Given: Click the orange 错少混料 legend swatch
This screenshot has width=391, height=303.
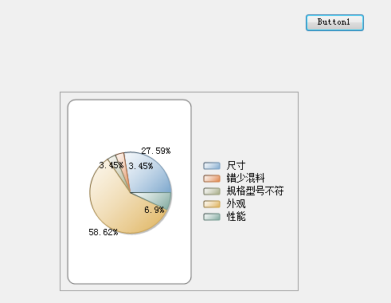Looking at the screenshot, I should (212, 179).
